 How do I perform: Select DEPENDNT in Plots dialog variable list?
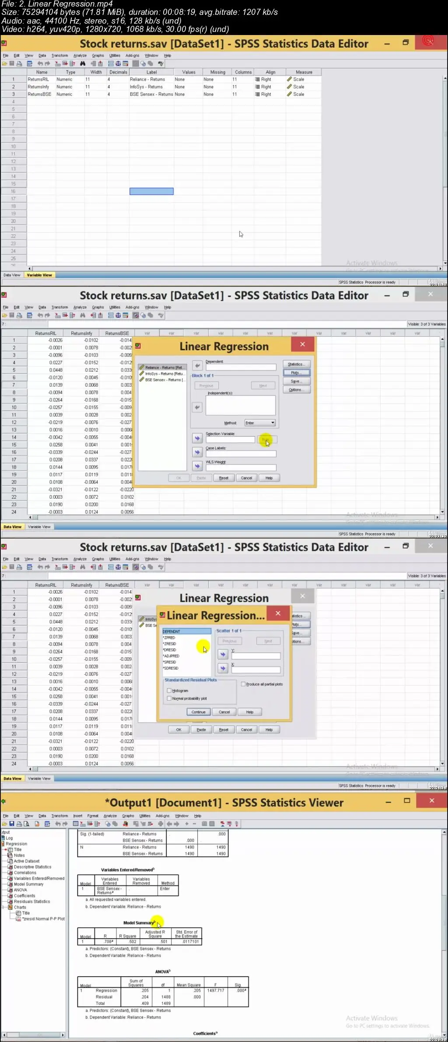click(186, 631)
